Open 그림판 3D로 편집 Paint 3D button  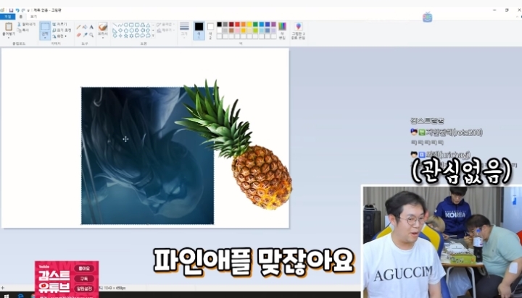[298, 31]
